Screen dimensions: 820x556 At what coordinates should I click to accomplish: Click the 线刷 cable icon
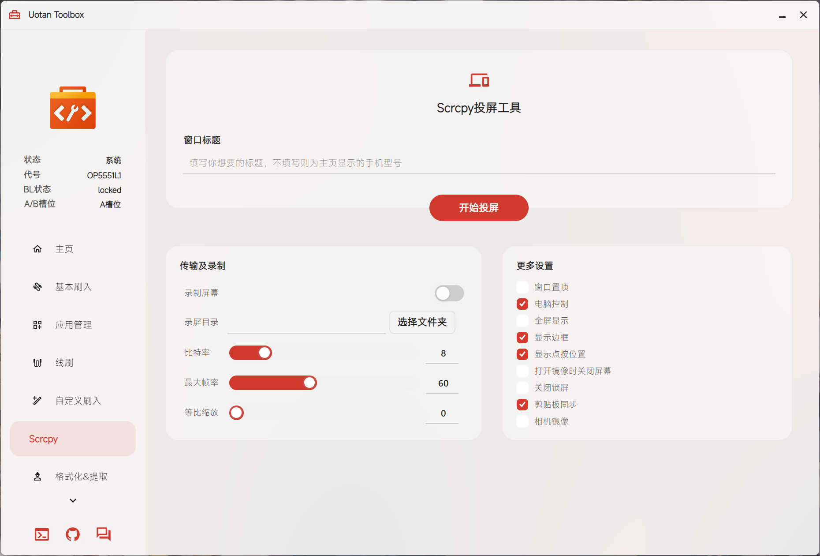coord(37,363)
